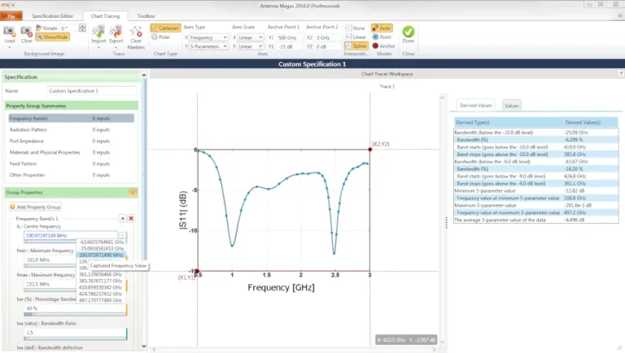Open the Y axis type S-Parameters dropdown

pos(208,46)
